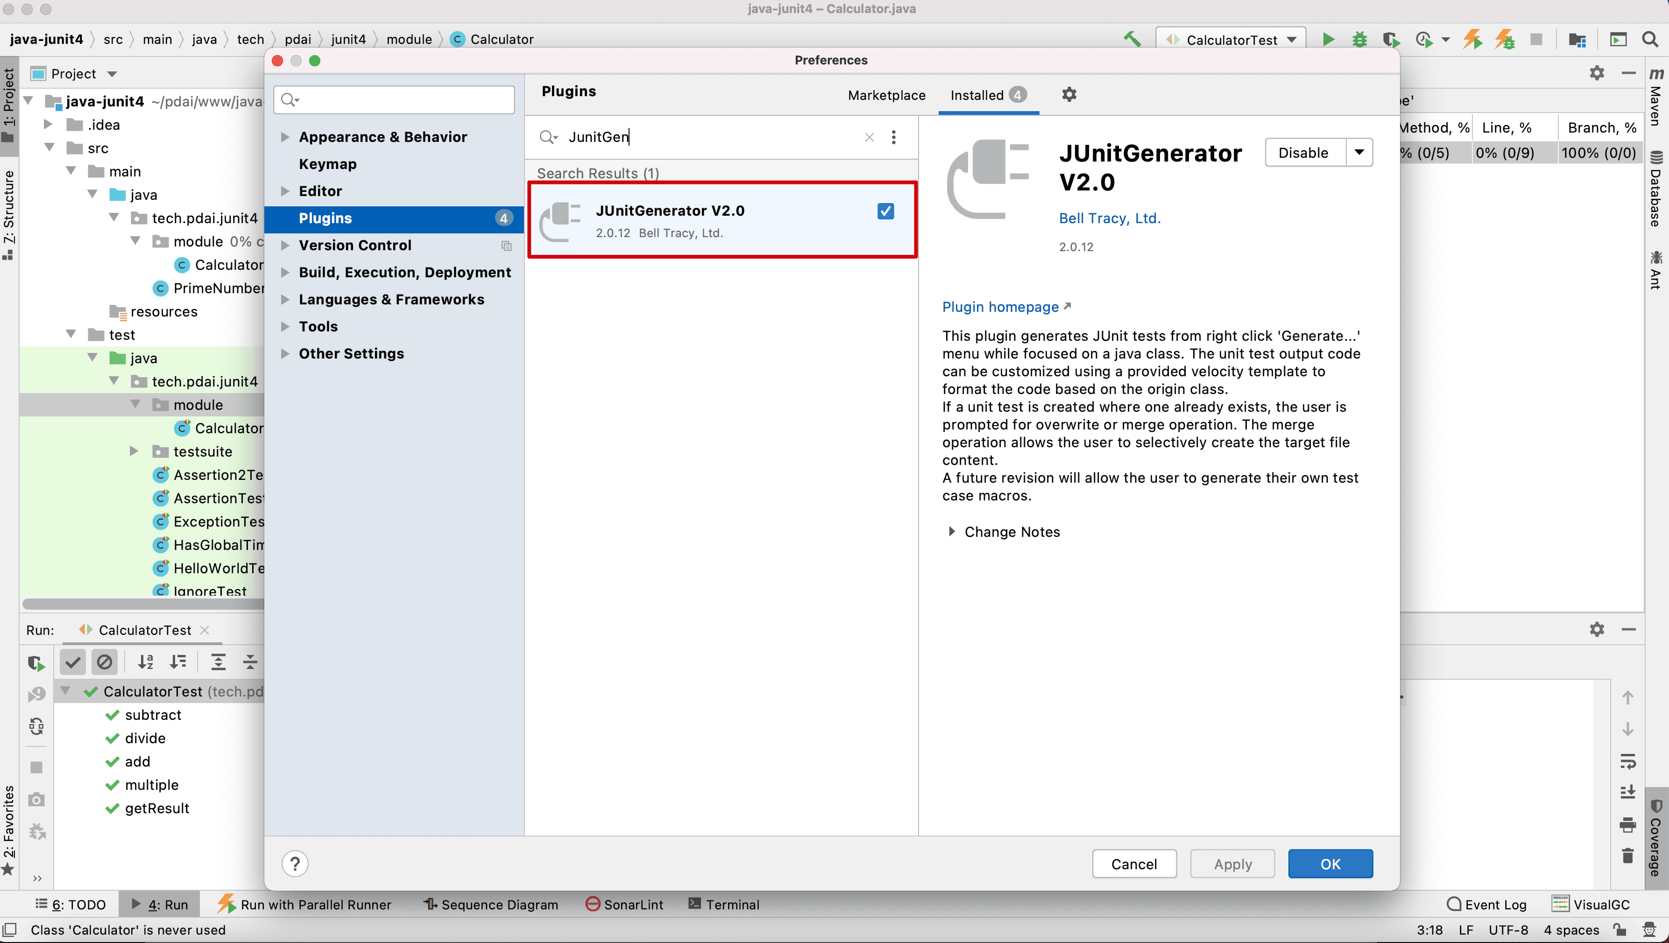Toggle show ignored tests button
This screenshot has height=943, width=1669.
pyautogui.click(x=104, y=662)
